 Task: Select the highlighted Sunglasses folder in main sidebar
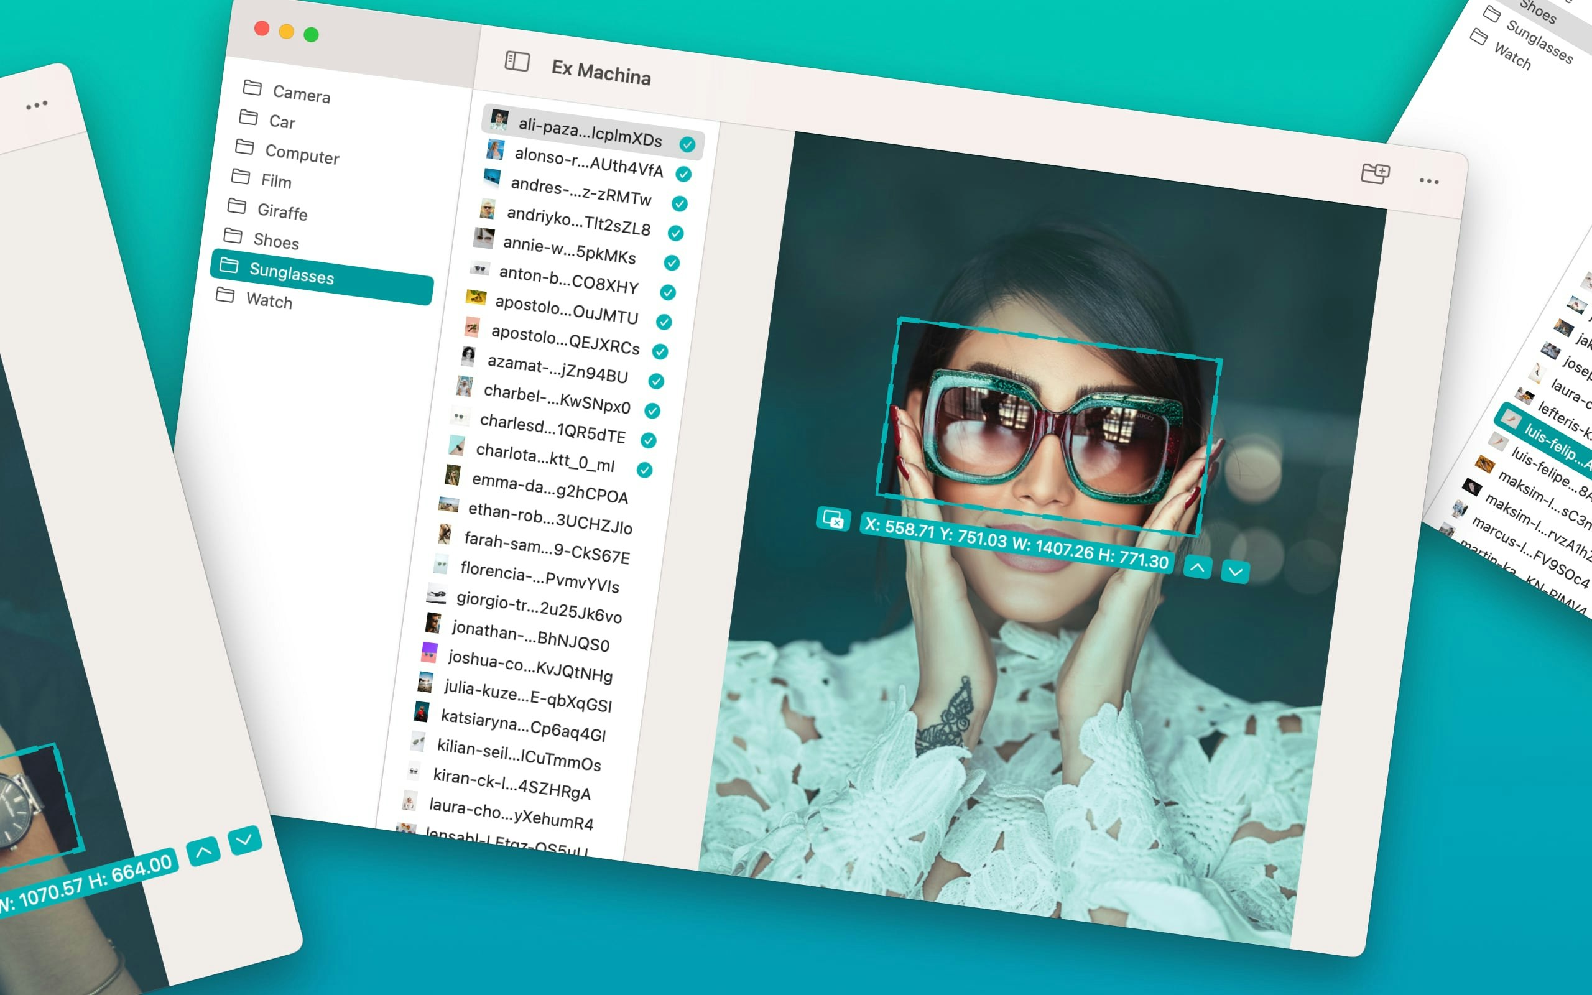322,276
